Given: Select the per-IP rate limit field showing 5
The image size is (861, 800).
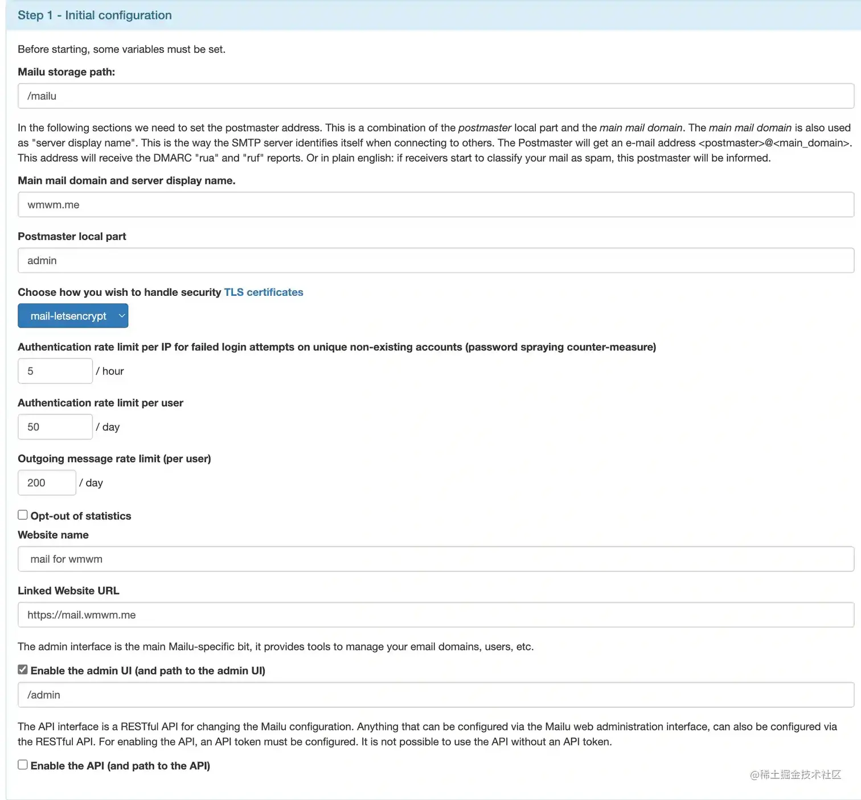Looking at the screenshot, I should [x=55, y=371].
